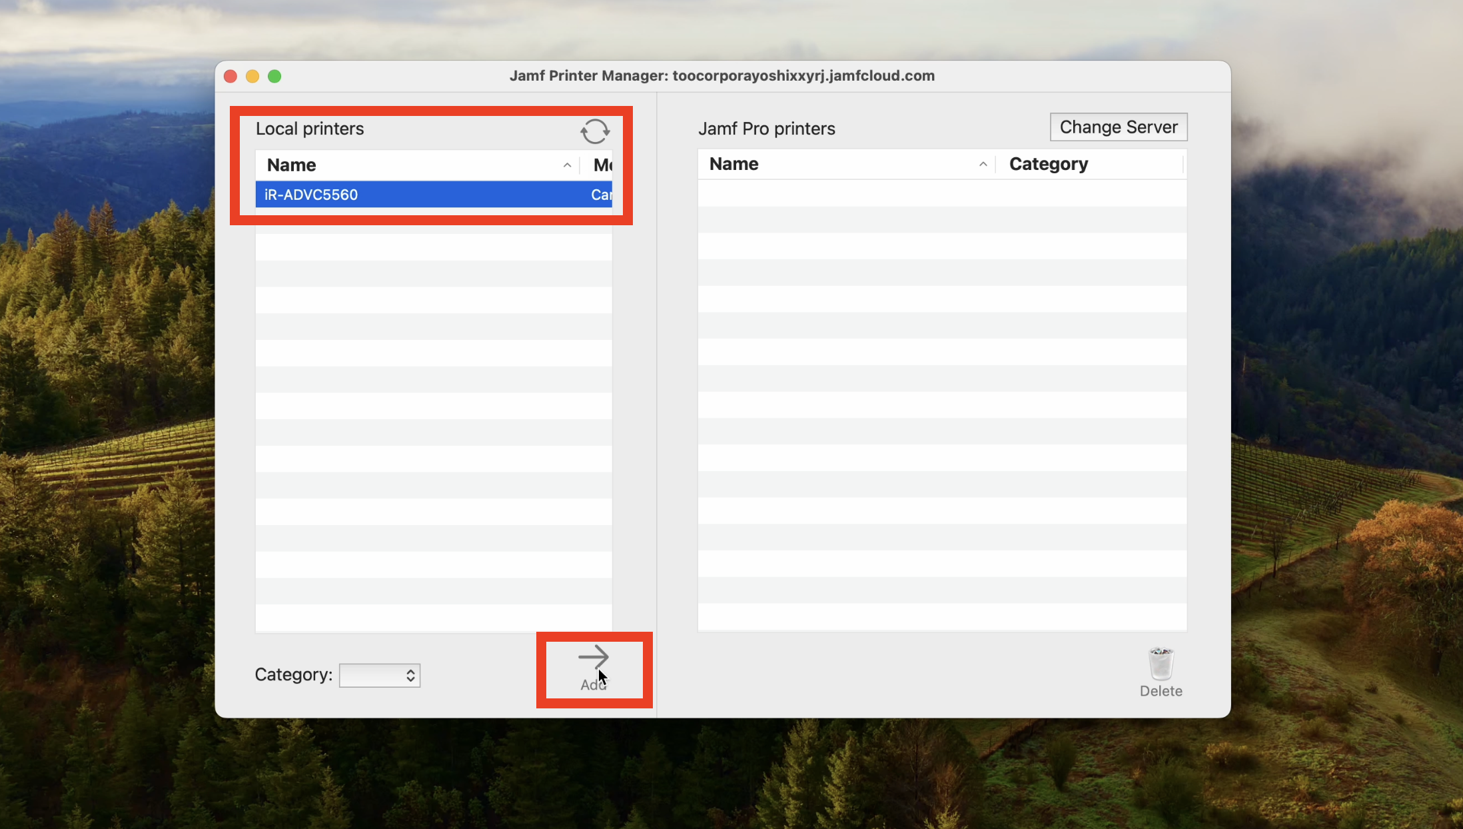Click the Category column header
Viewport: 1463px width, 829px height.
click(1091, 164)
